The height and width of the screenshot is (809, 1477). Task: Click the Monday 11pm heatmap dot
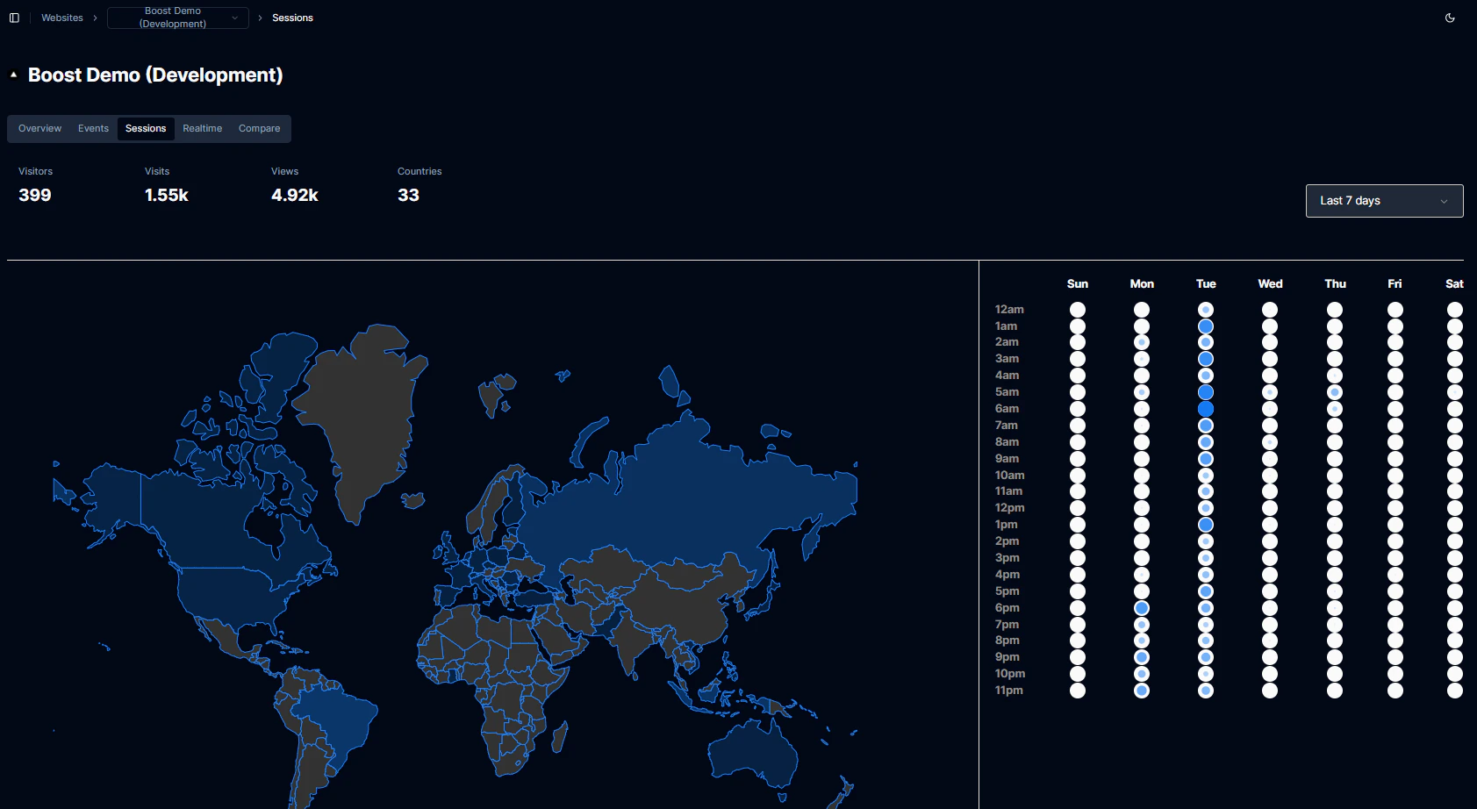[x=1142, y=691]
